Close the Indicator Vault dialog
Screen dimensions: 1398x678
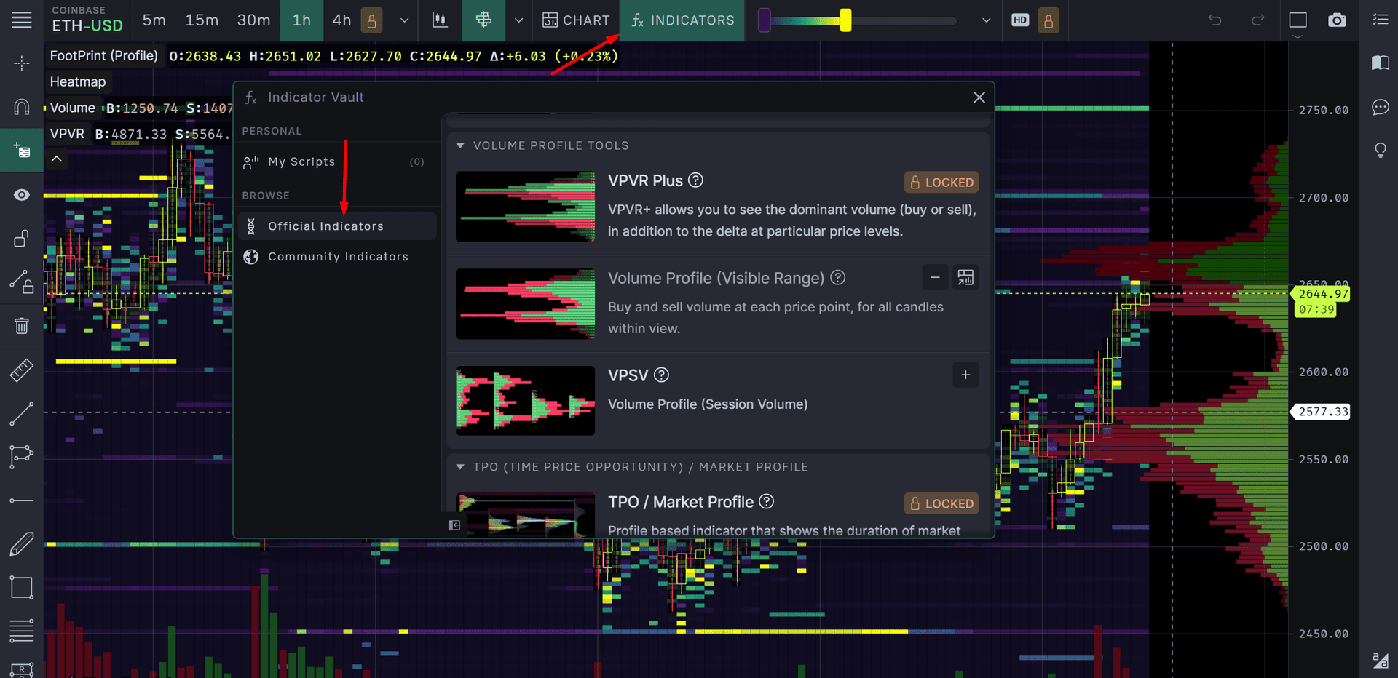[979, 97]
